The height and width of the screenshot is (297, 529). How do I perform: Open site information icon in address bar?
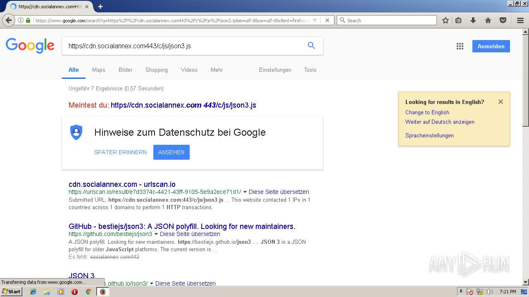(x=21, y=20)
